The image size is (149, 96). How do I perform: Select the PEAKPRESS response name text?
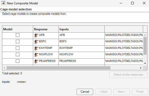click(x=47, y=61)
